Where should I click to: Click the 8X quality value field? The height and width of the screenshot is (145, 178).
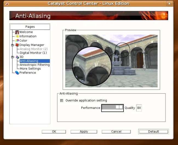(139, 108)
